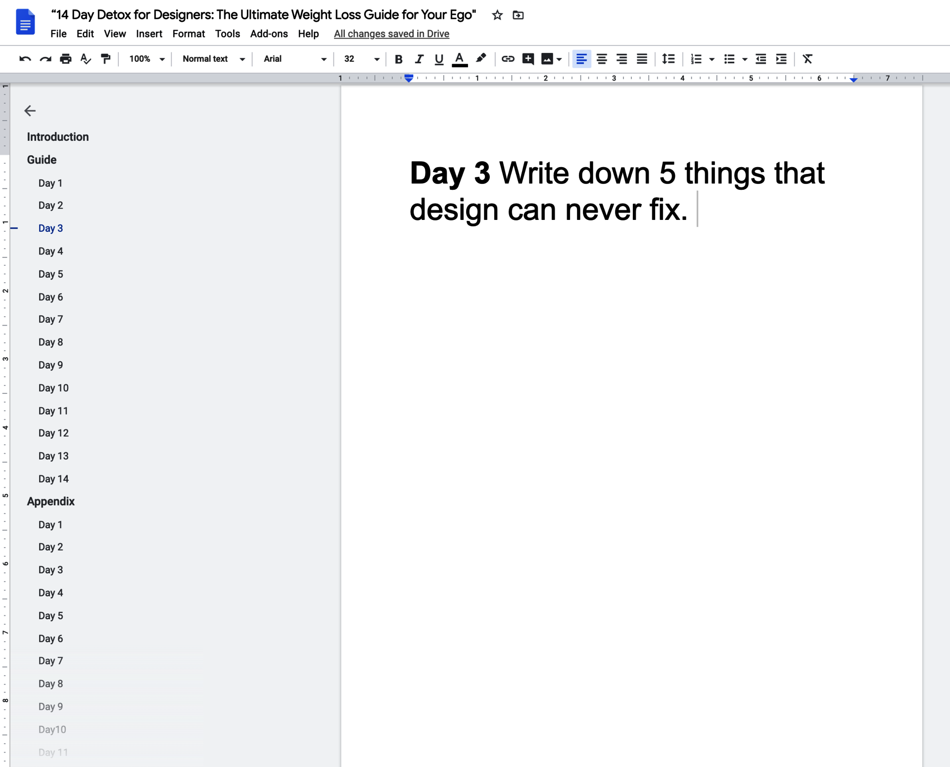Image resolution: width=950 pixels, height=767 pixels.
Task: Open the File menu
Action: click(x=58, y=34)
